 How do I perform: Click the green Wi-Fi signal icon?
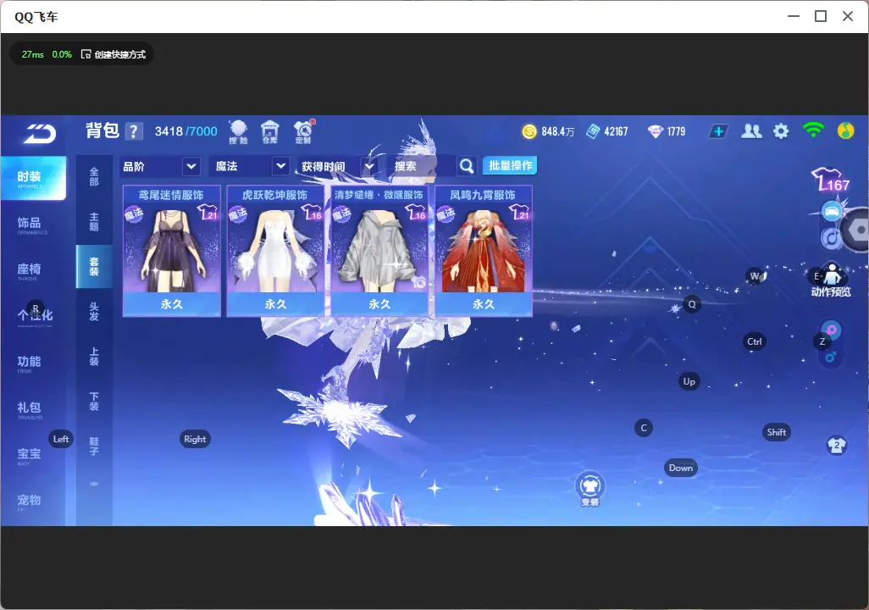813,130
